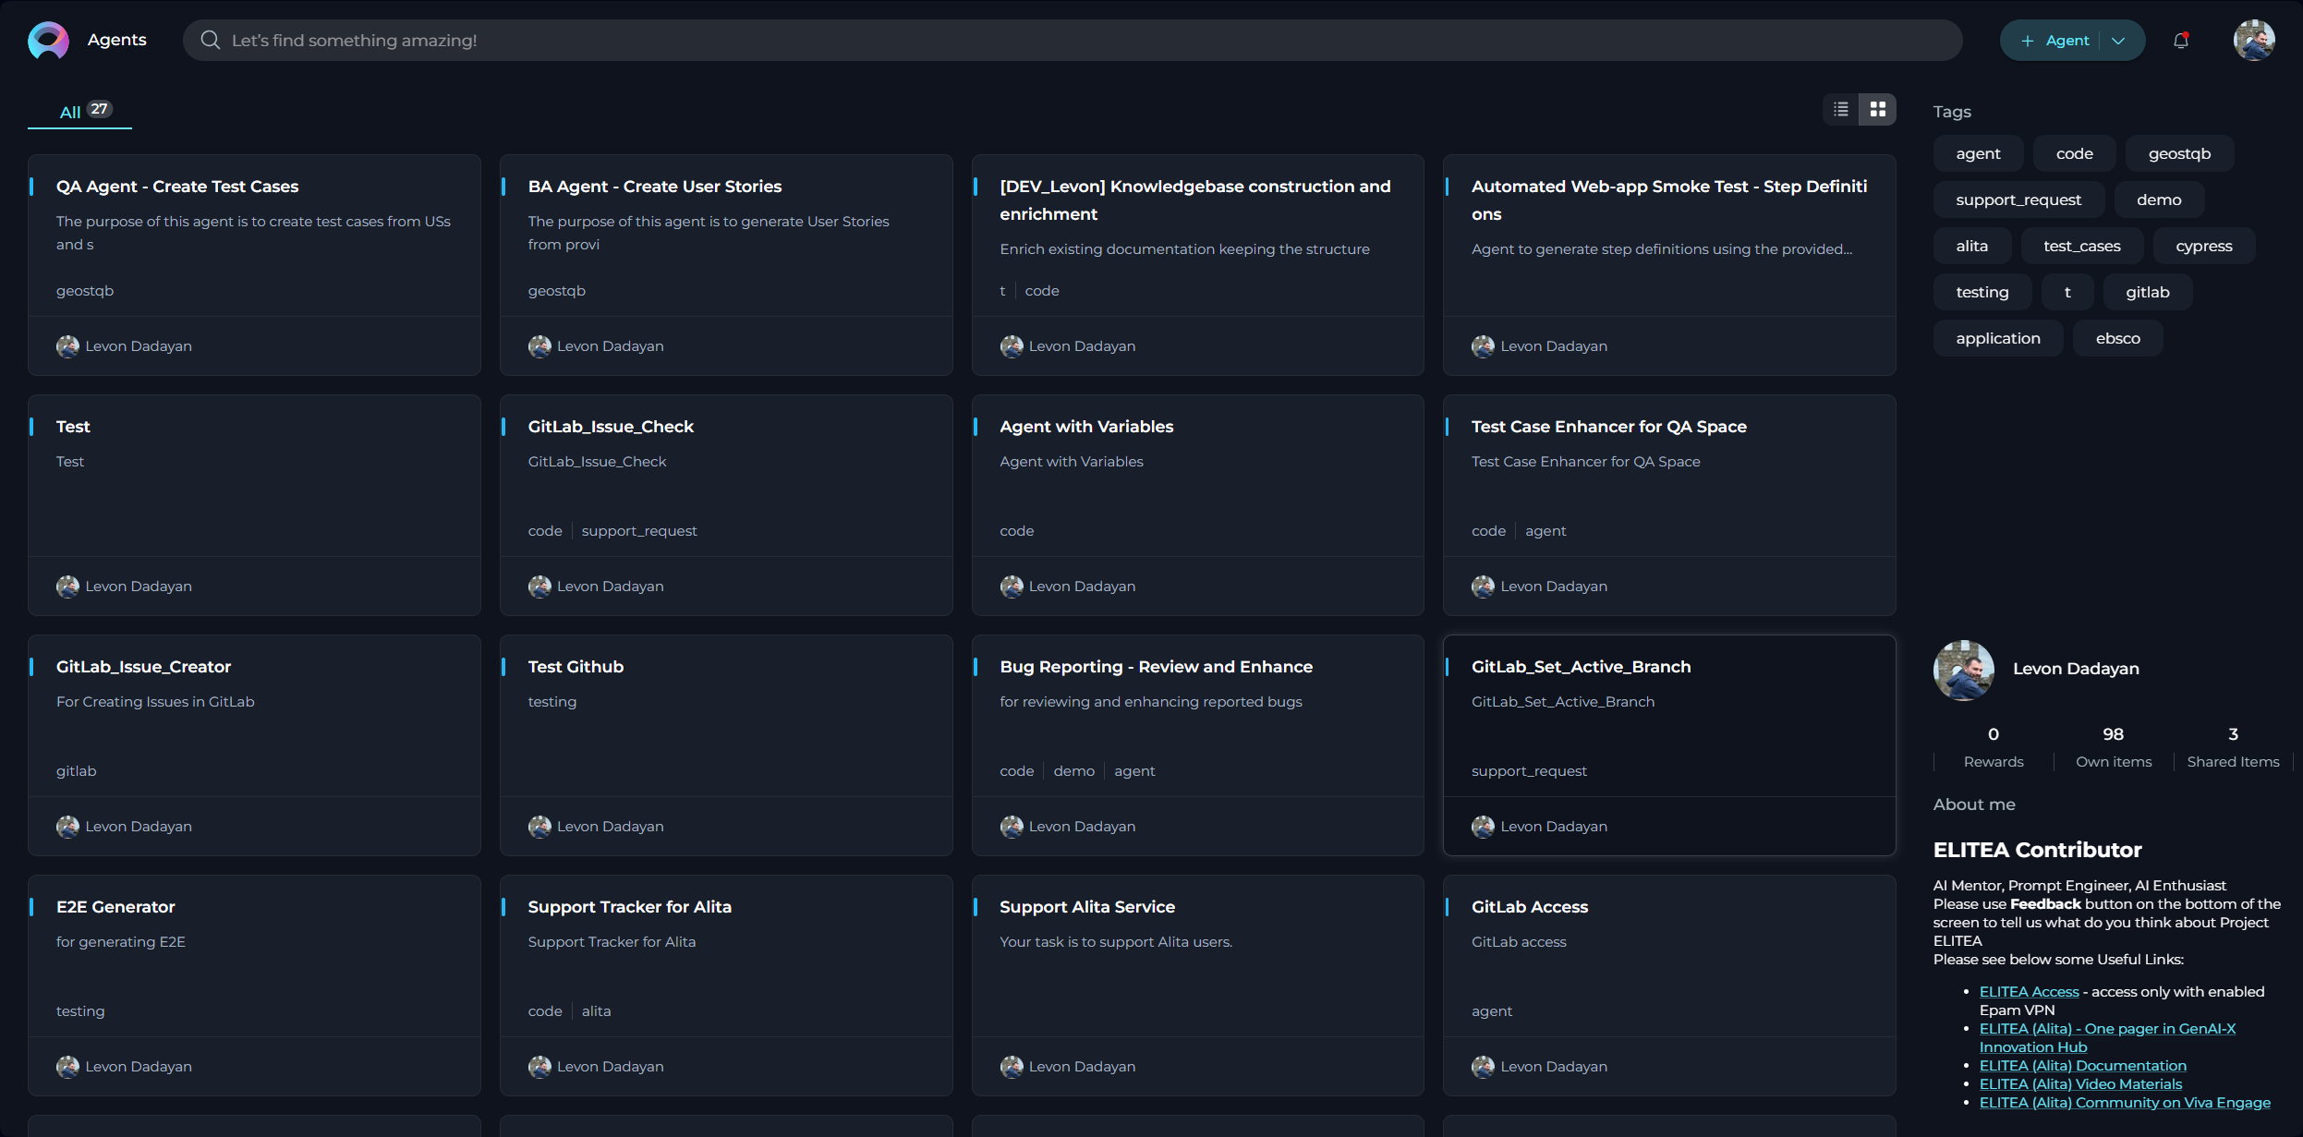Filter by the cypress tag

click(x=2203, y=247)
